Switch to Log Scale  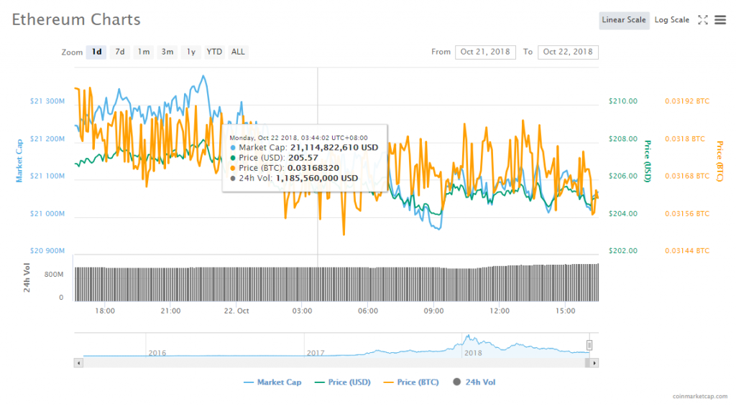671,20
